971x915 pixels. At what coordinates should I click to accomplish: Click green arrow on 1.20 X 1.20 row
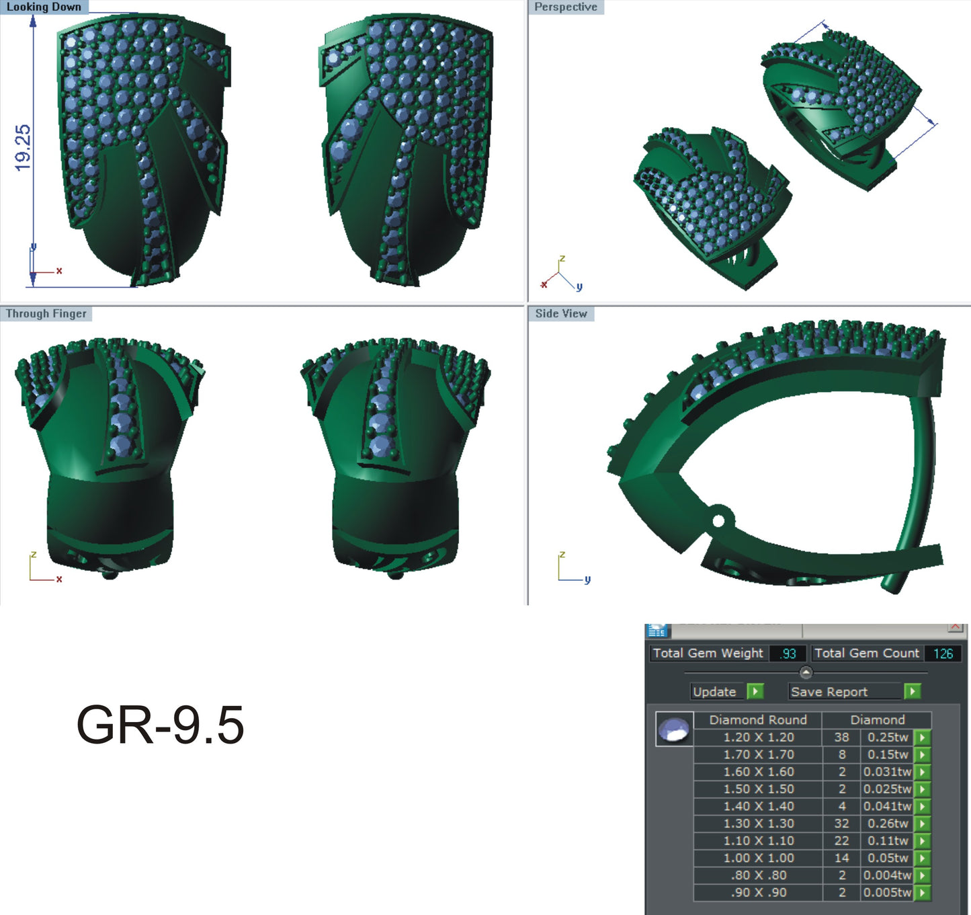click(x=923, y=738)
